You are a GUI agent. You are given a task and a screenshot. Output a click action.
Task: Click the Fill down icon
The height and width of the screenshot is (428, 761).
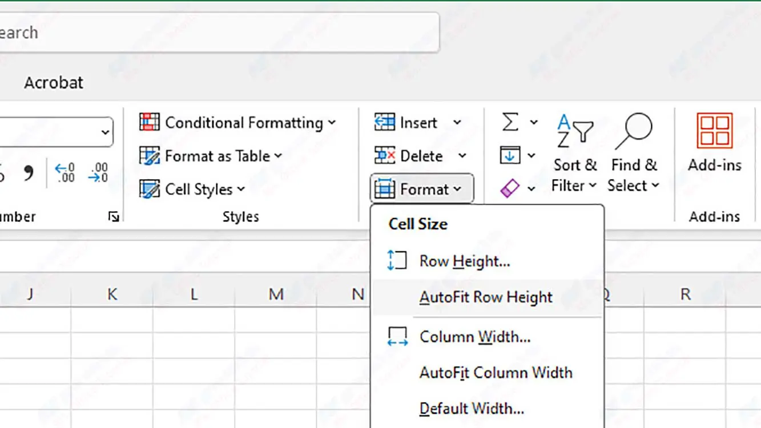click(510, 155)
